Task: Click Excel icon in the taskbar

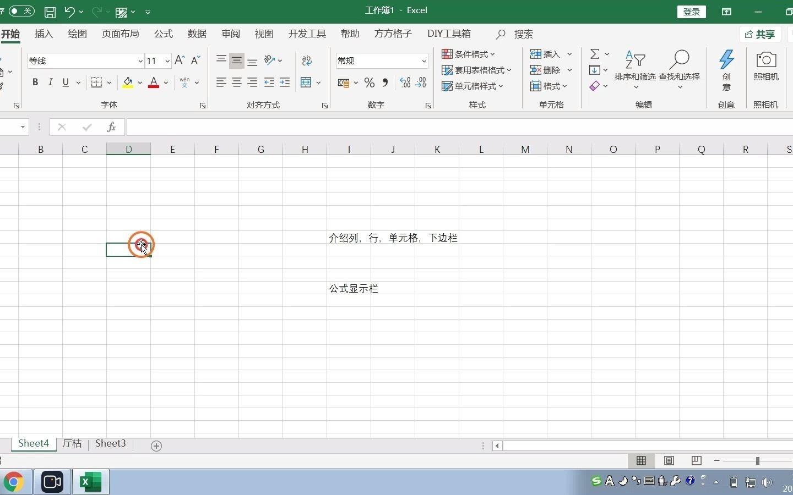Action: 90,482
